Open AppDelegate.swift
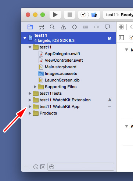Viewport: 133px width, 181px height. click(62, 54)
